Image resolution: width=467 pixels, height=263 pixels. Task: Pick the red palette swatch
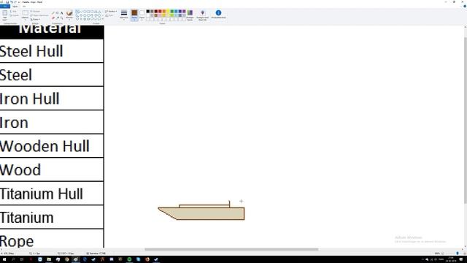[160, 12]
